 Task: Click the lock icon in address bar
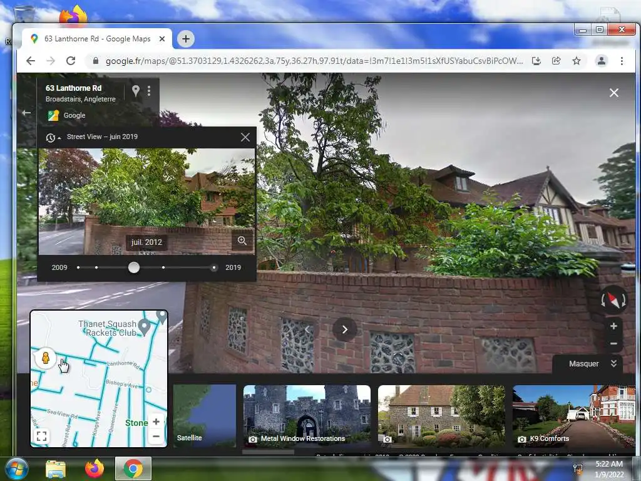coord(96,61)
